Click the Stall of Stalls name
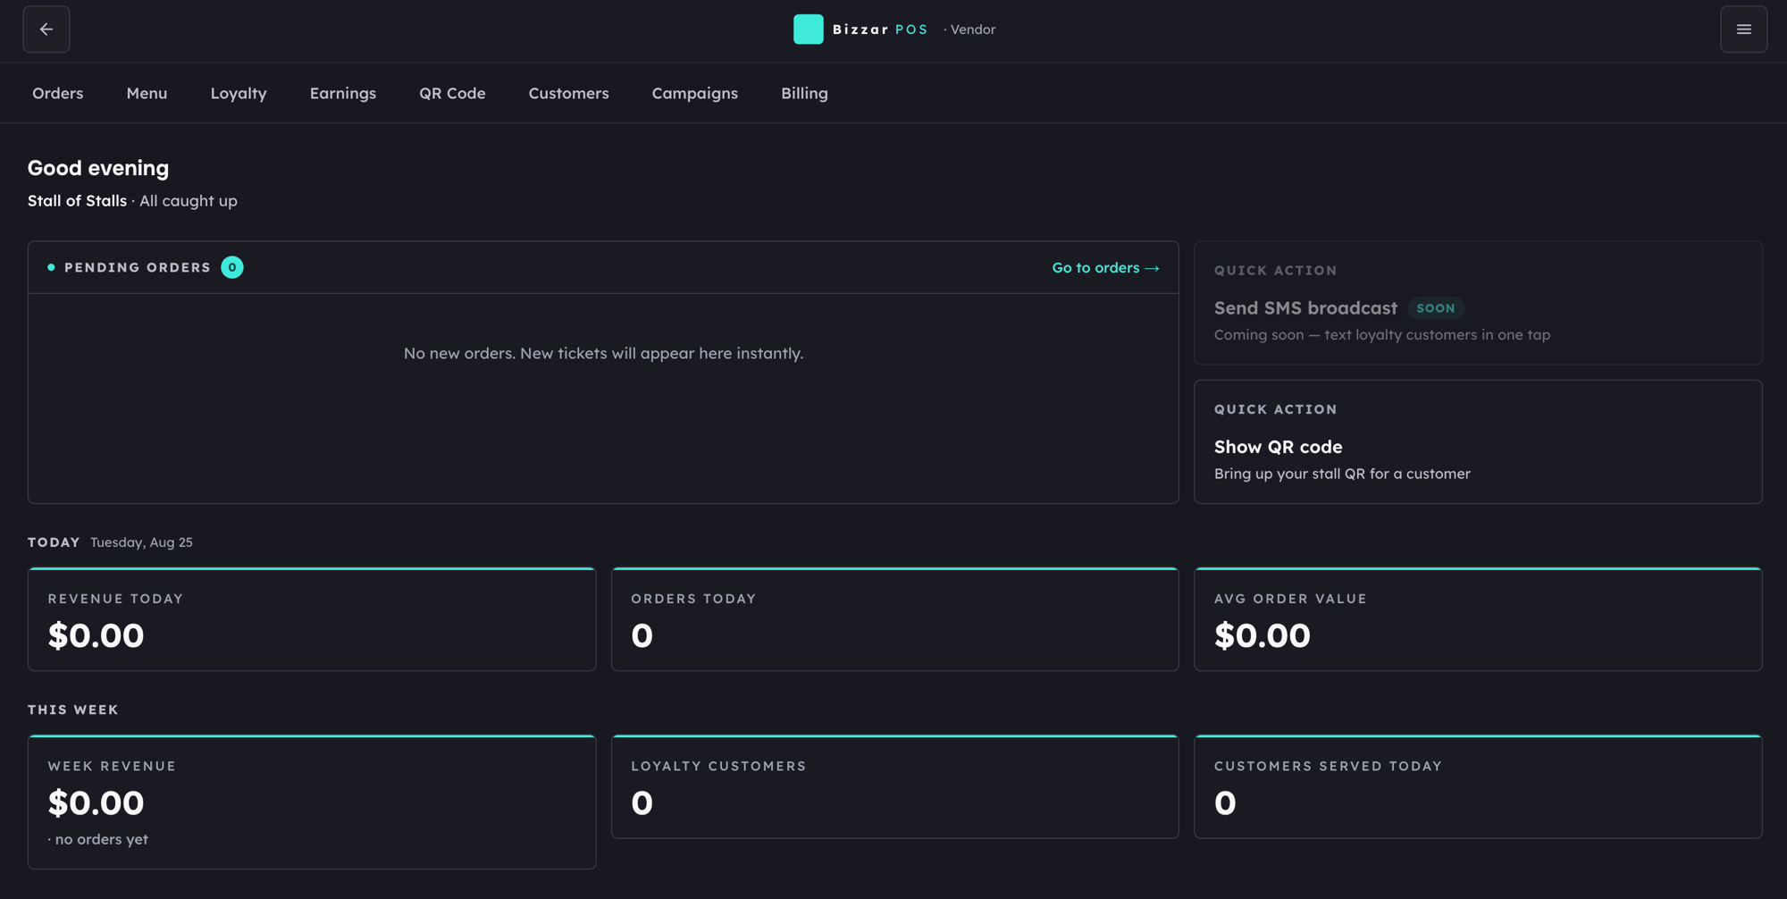 click(77, 201)
